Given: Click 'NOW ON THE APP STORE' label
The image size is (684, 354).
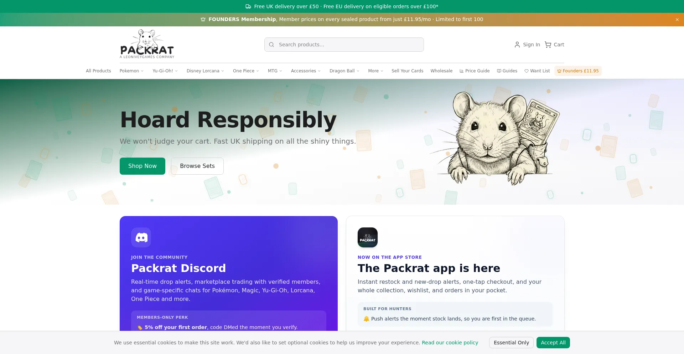Looking at the screenshot, I should [x=390, y=257].
